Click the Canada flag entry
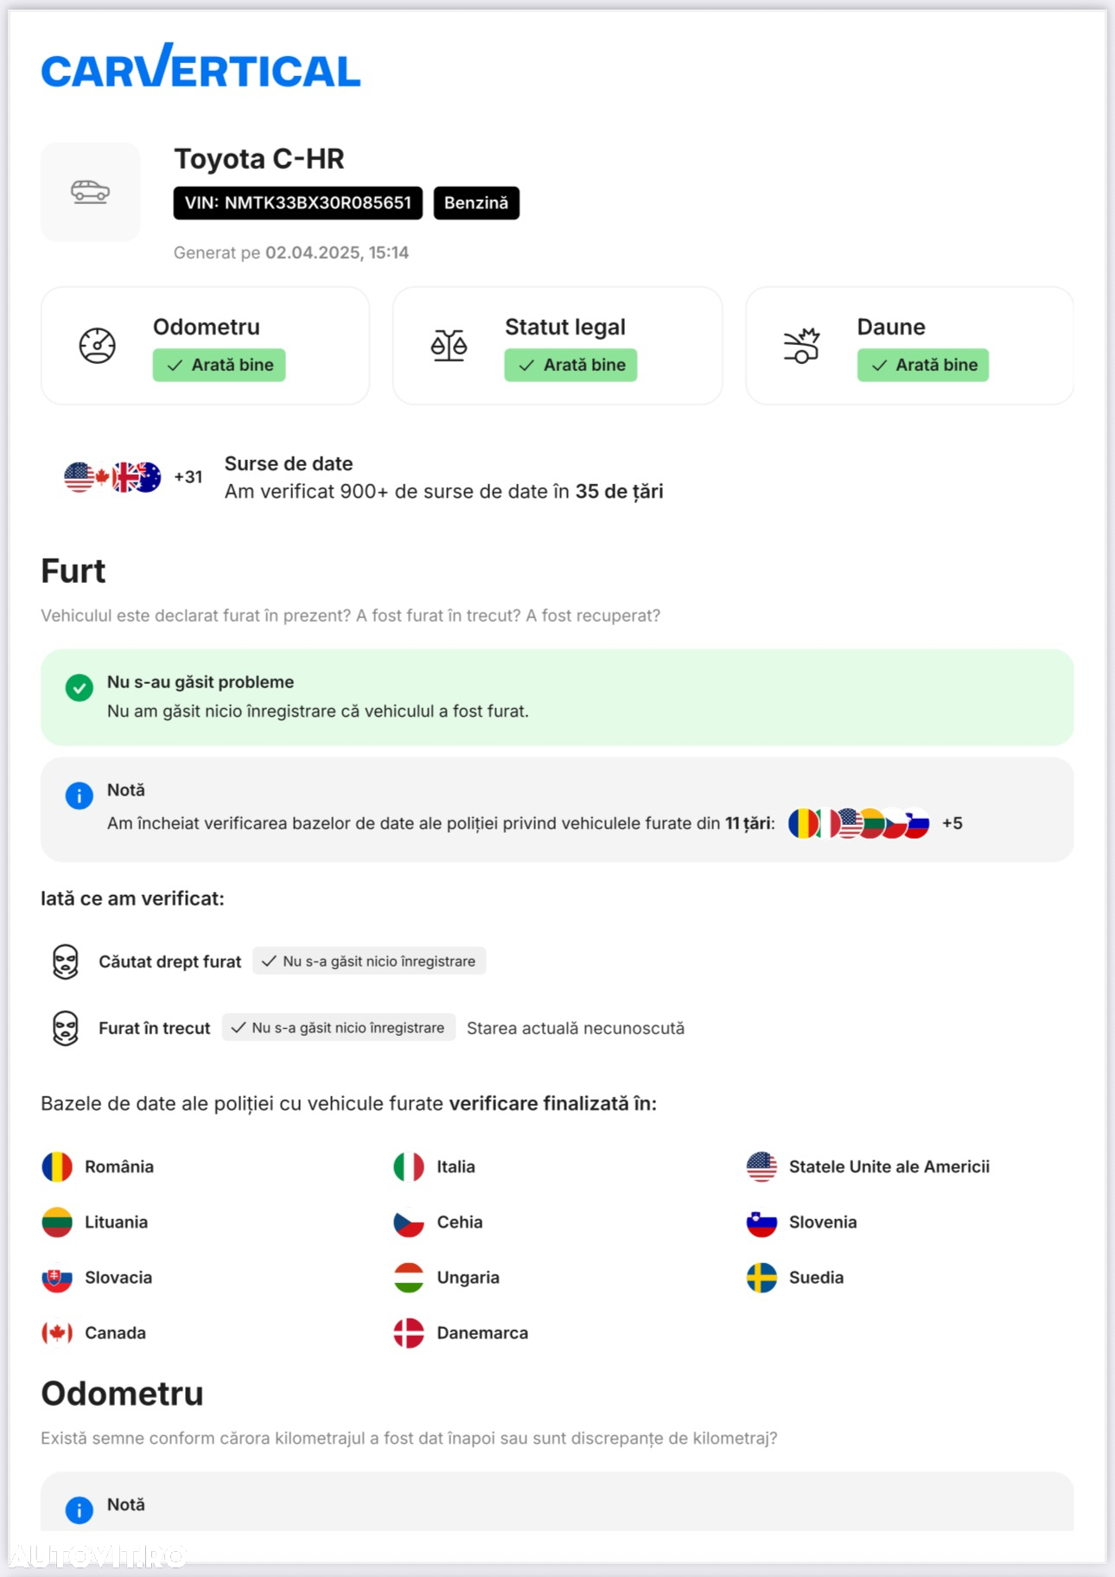 pyautogui.click(x=93, y=1333)
